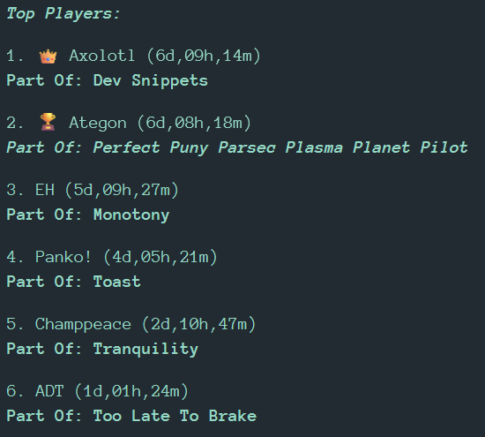This screenshot has height=437, width=485.
Task: Open player Ategon's entry
Action: 98,124
